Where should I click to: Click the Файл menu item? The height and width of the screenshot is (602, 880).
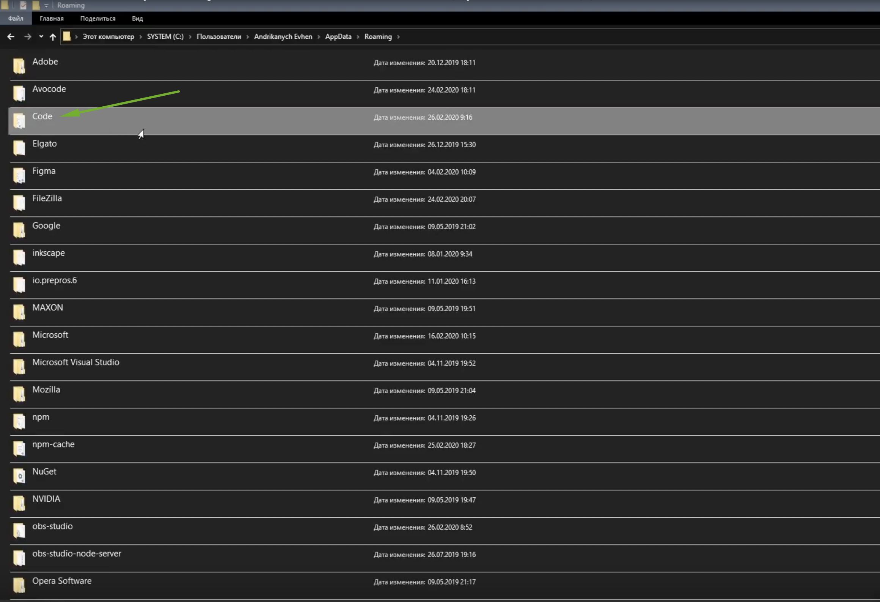pyautogui.click(x=15, y=18)
